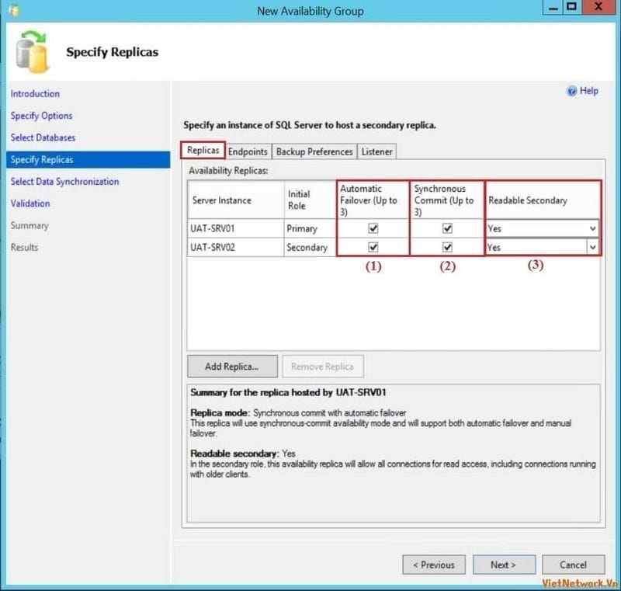The image size is (621, 591).
Task: Select the Listener tab
Action: coord(376,151)
